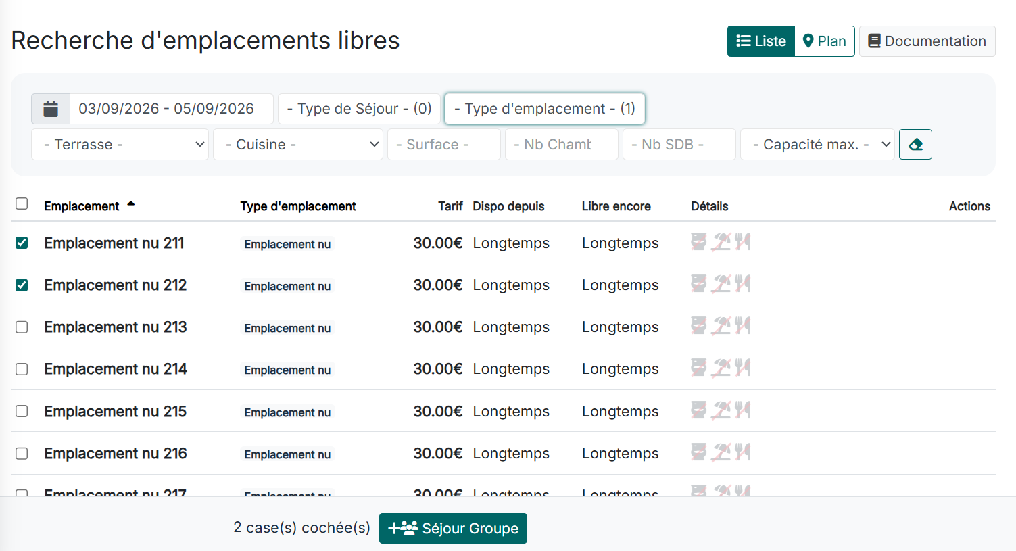Switch to the Liste view

pyautogui.click(x=761, y=41)
